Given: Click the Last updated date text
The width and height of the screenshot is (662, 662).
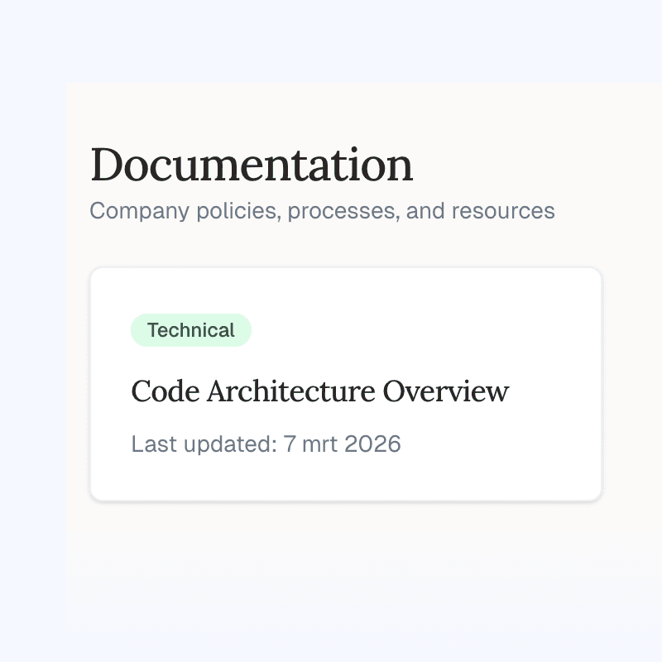Looking at the screenshot, I should [x=266, y=444].
